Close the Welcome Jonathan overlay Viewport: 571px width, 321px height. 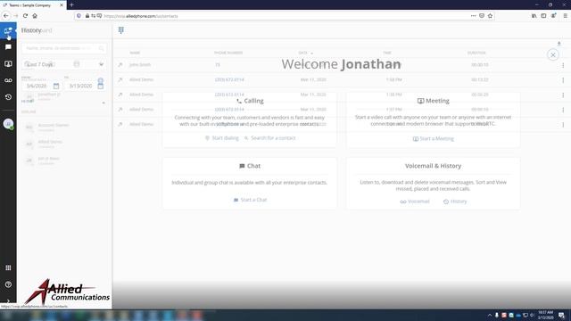point(553,55)
